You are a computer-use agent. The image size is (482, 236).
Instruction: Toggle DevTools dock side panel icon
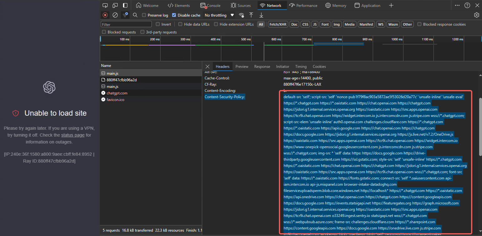(125, 5)
